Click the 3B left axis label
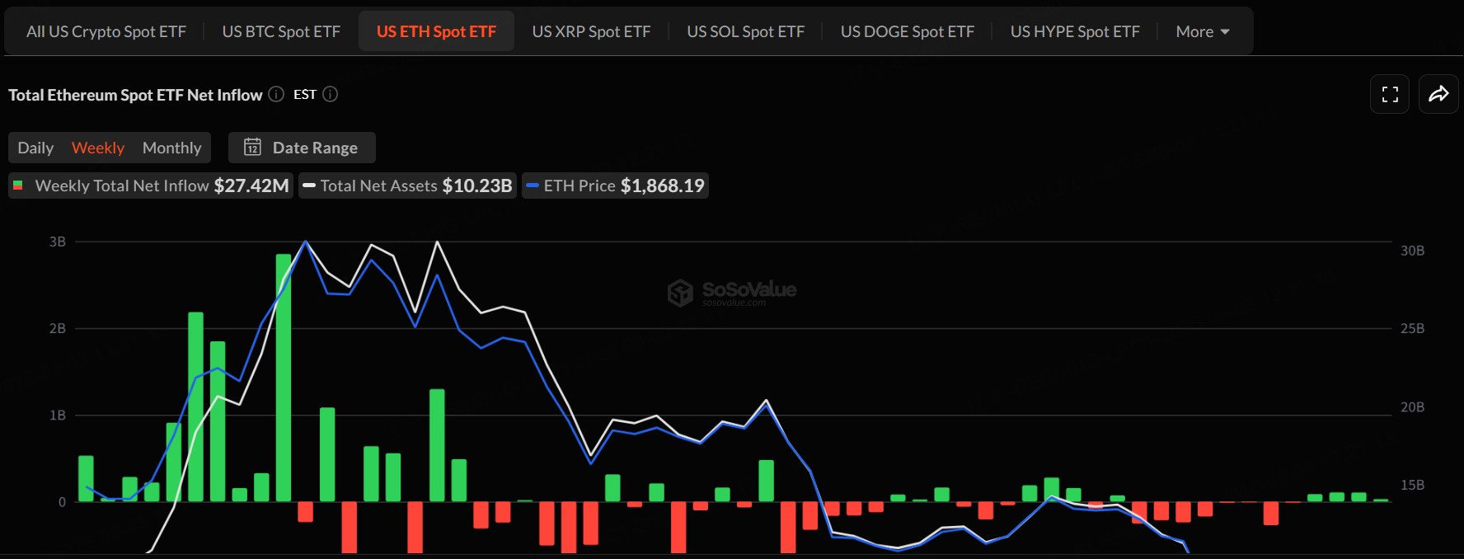This screenshot has width=1464, height=559. (x=58, y=242)
